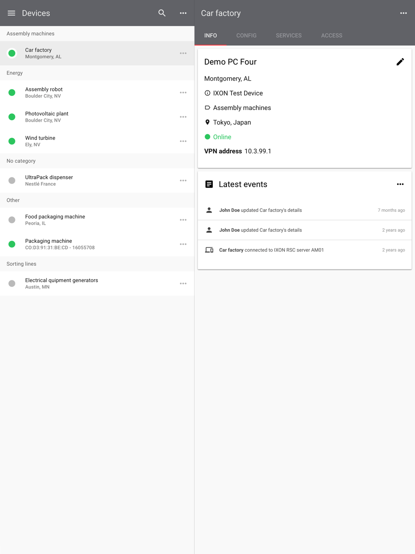
Task: Open Devices header more options menu
Action: [x=183, y=13]
